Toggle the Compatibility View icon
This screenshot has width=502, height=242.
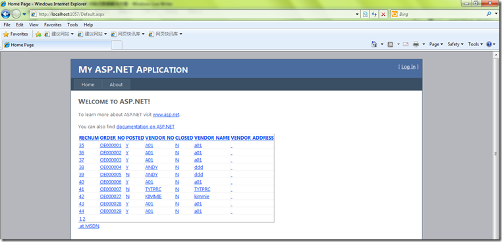365,15
